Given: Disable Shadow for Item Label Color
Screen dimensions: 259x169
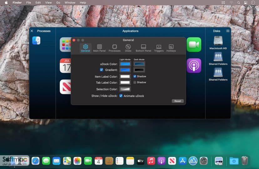Looking at the screenshot, I should [135, 76].
